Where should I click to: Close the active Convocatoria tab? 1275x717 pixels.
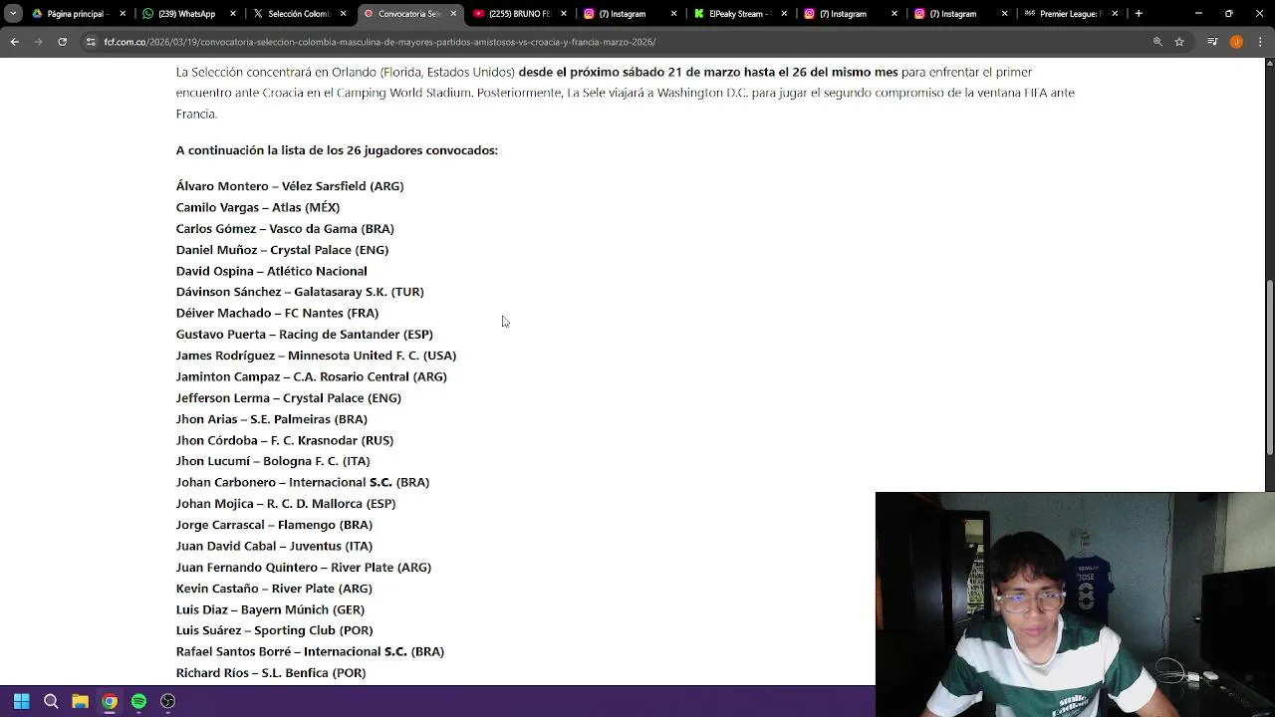(x=453, y=14)
